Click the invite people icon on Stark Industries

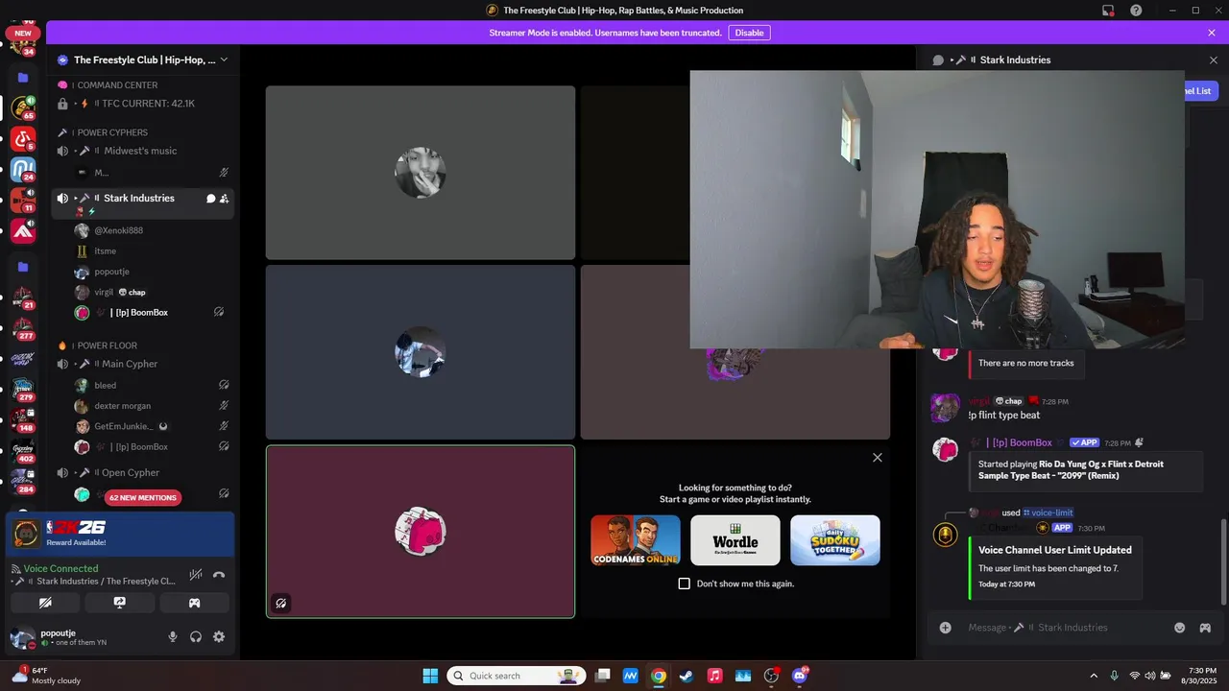pyautogui.click(x=224, y=199)
